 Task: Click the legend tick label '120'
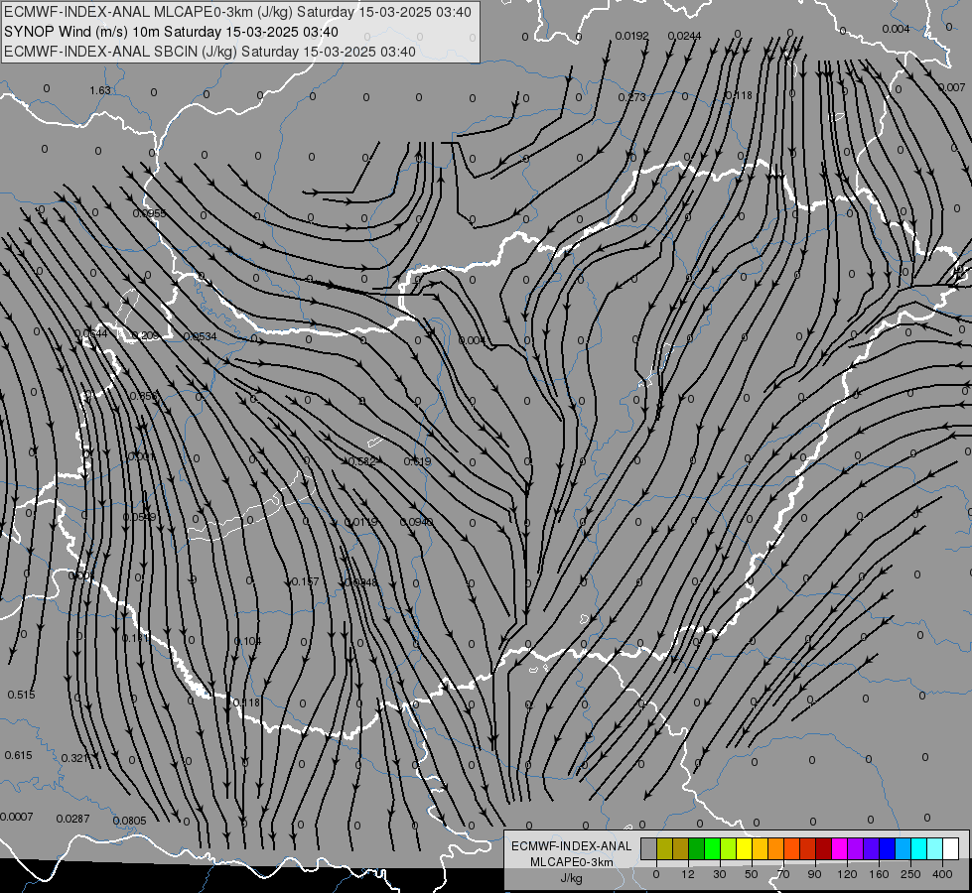click(847, 874)
